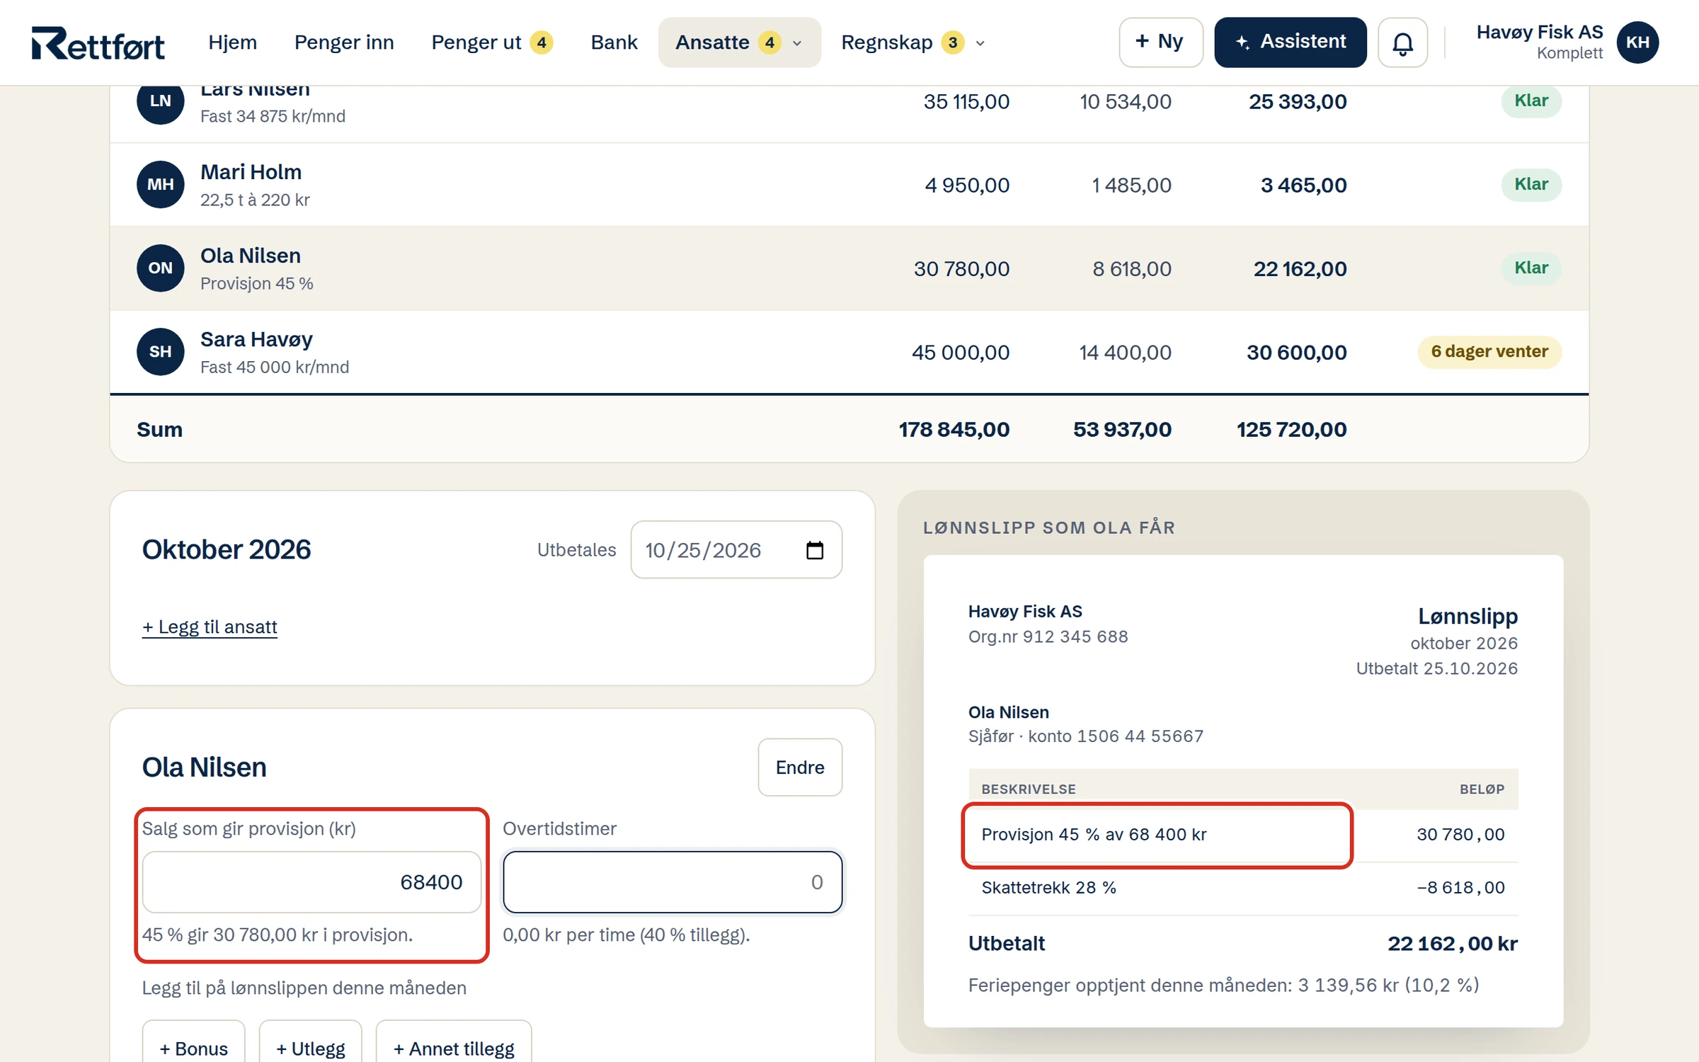Click the Klar badge for Mari Holm
Screen dimensions: 1699x1062
click(1531, 185)
